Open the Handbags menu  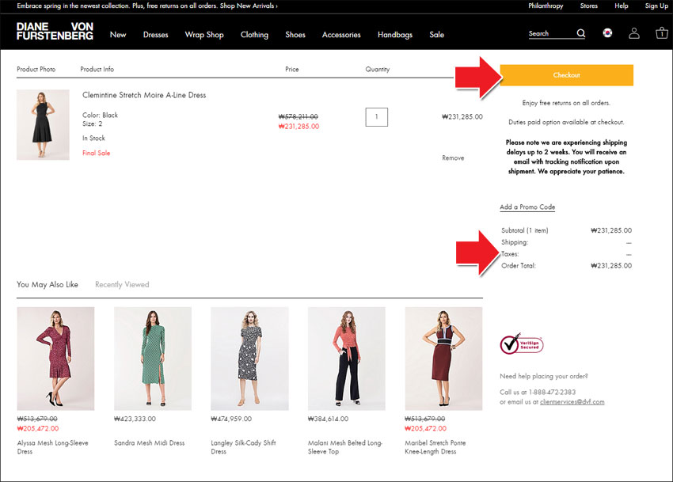tap(395, 35)
